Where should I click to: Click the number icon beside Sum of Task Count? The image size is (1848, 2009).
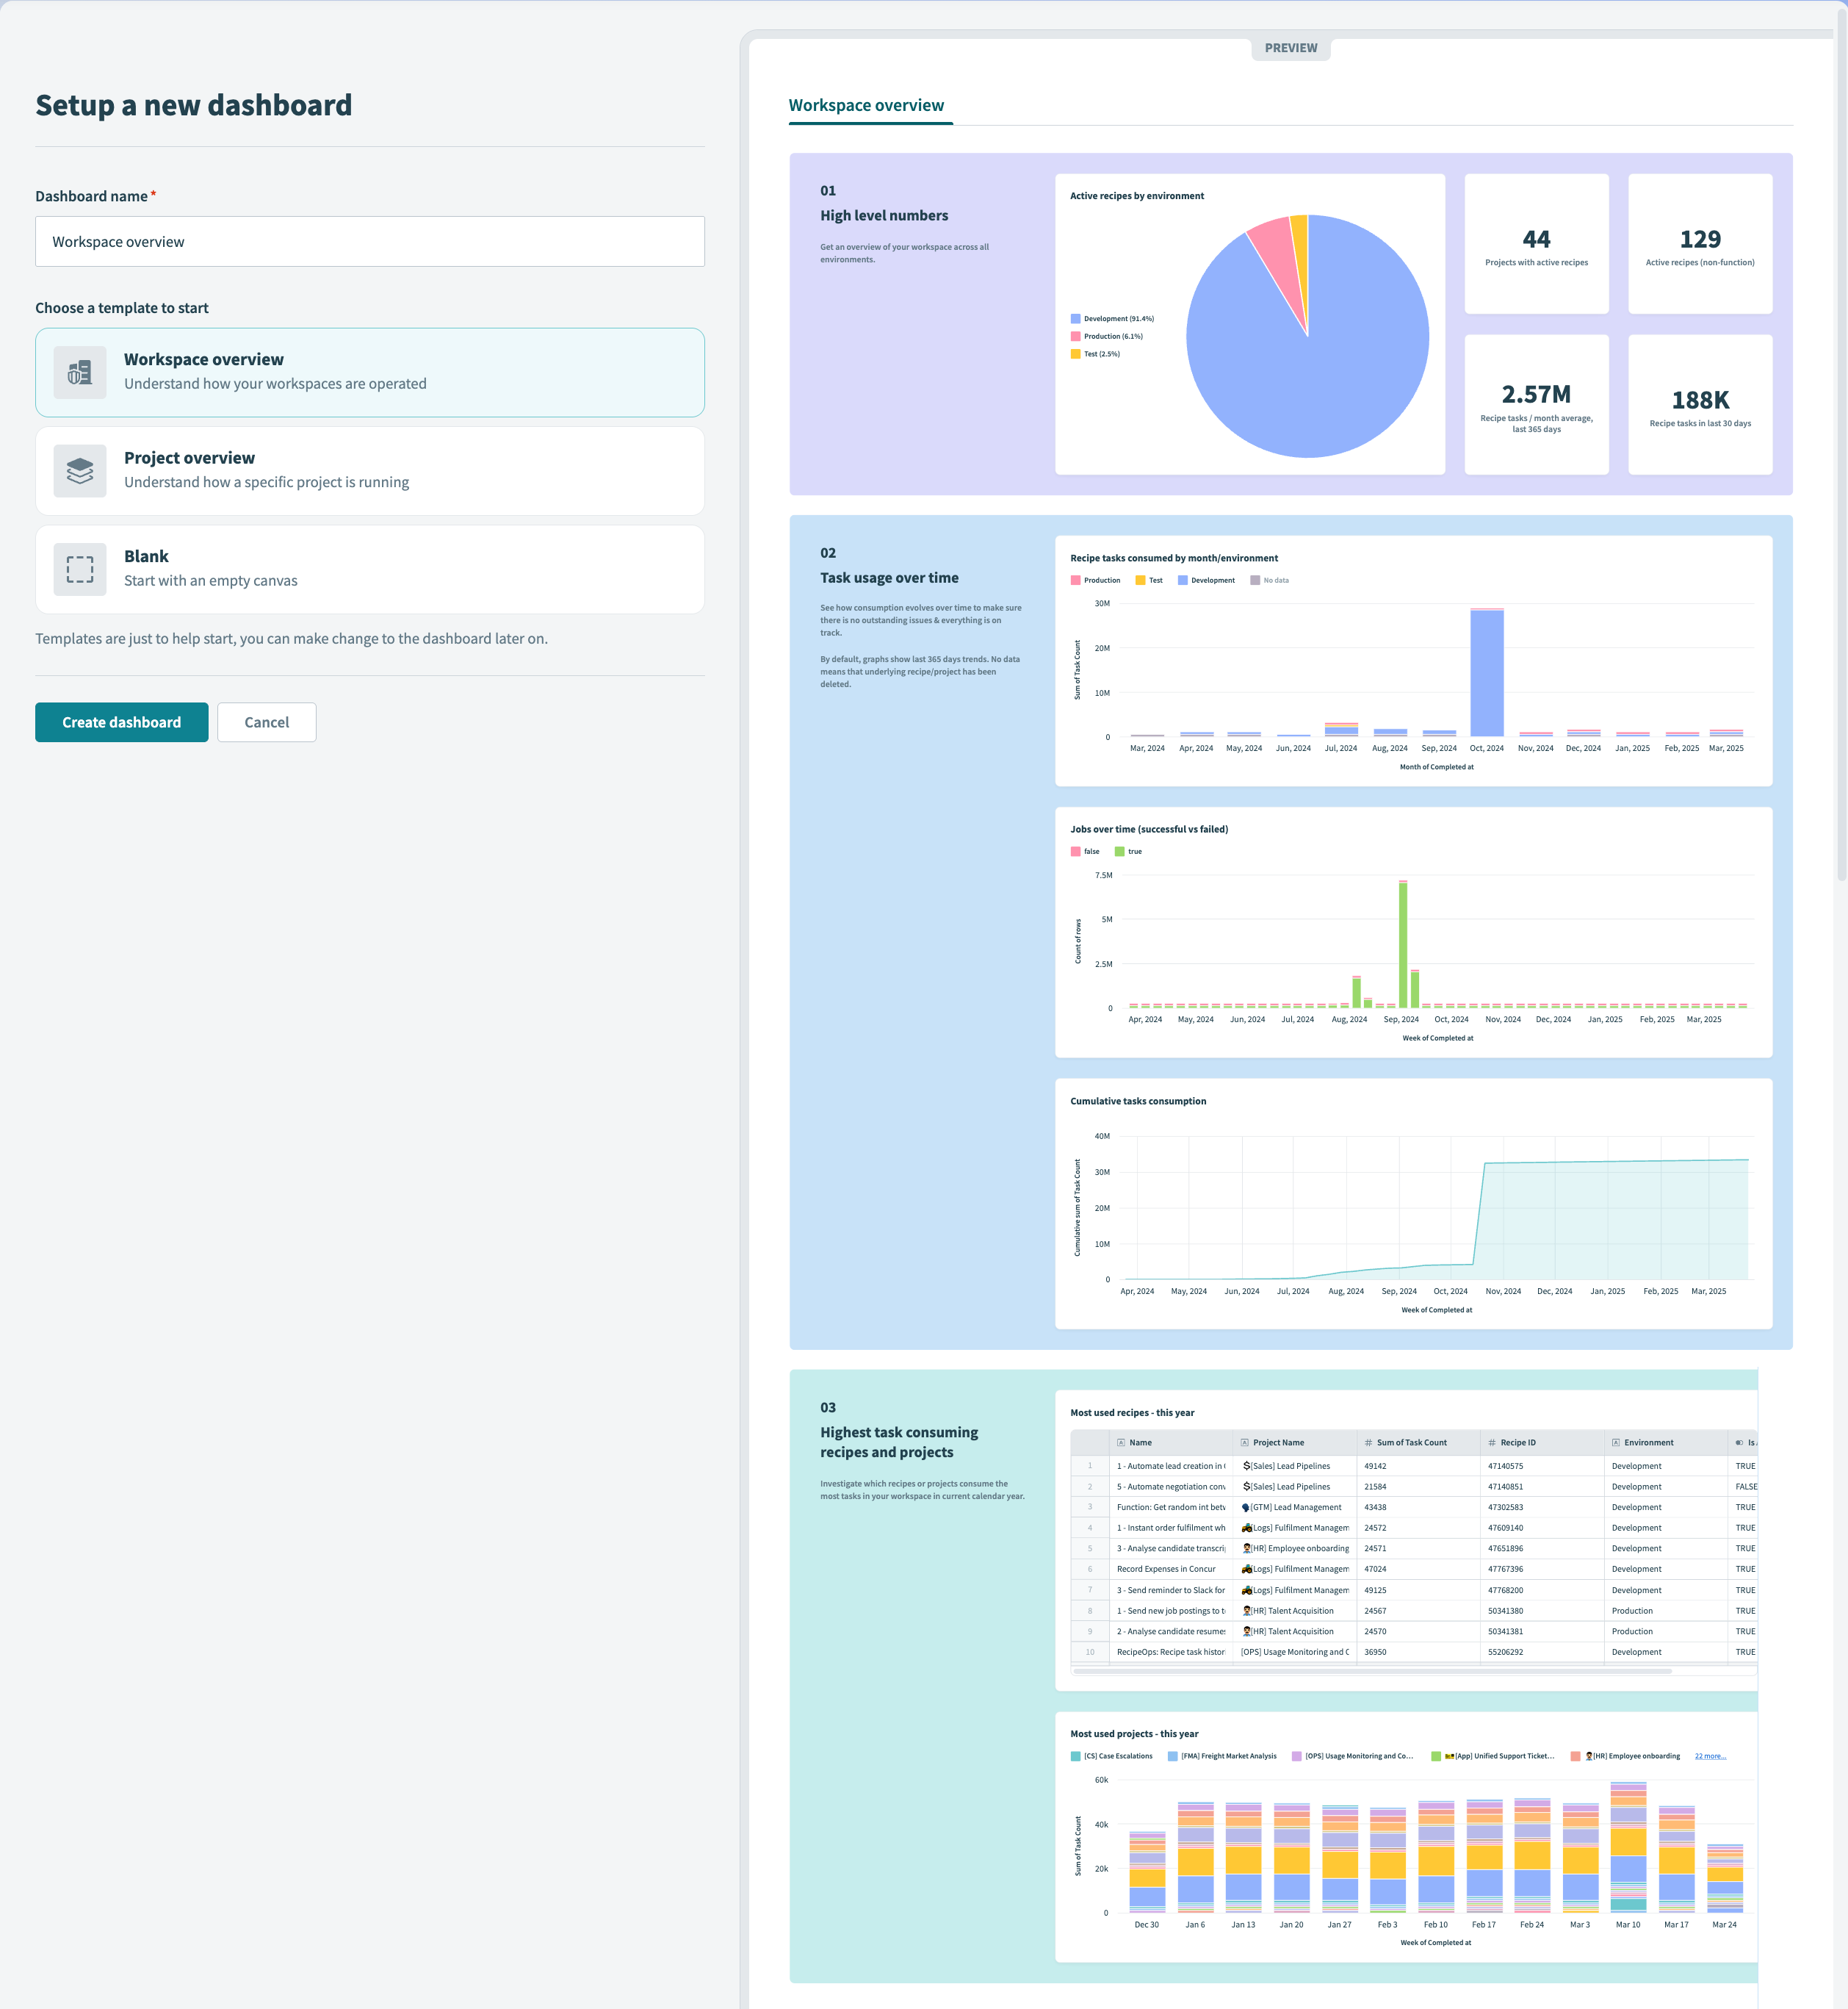click(1368, 1442)
